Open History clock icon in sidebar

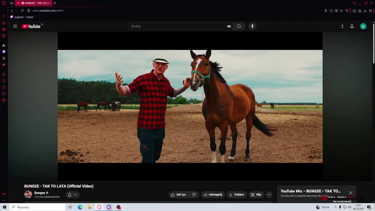[4, 87]
